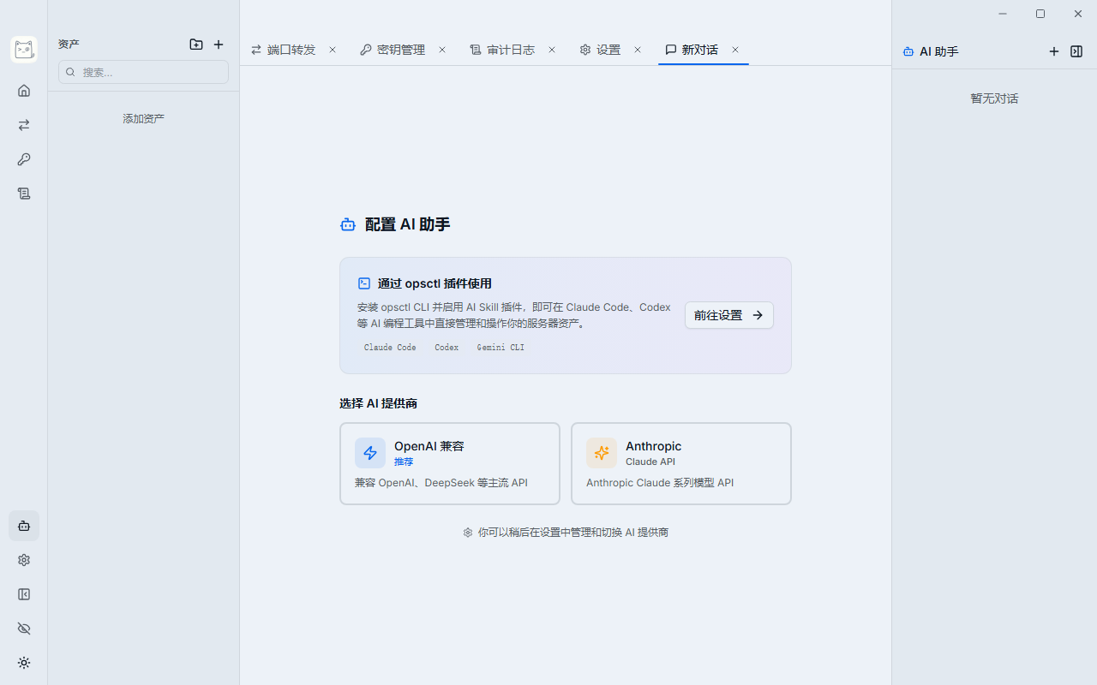Toggle sensitive info hiding with the eye-off icon

24,628
